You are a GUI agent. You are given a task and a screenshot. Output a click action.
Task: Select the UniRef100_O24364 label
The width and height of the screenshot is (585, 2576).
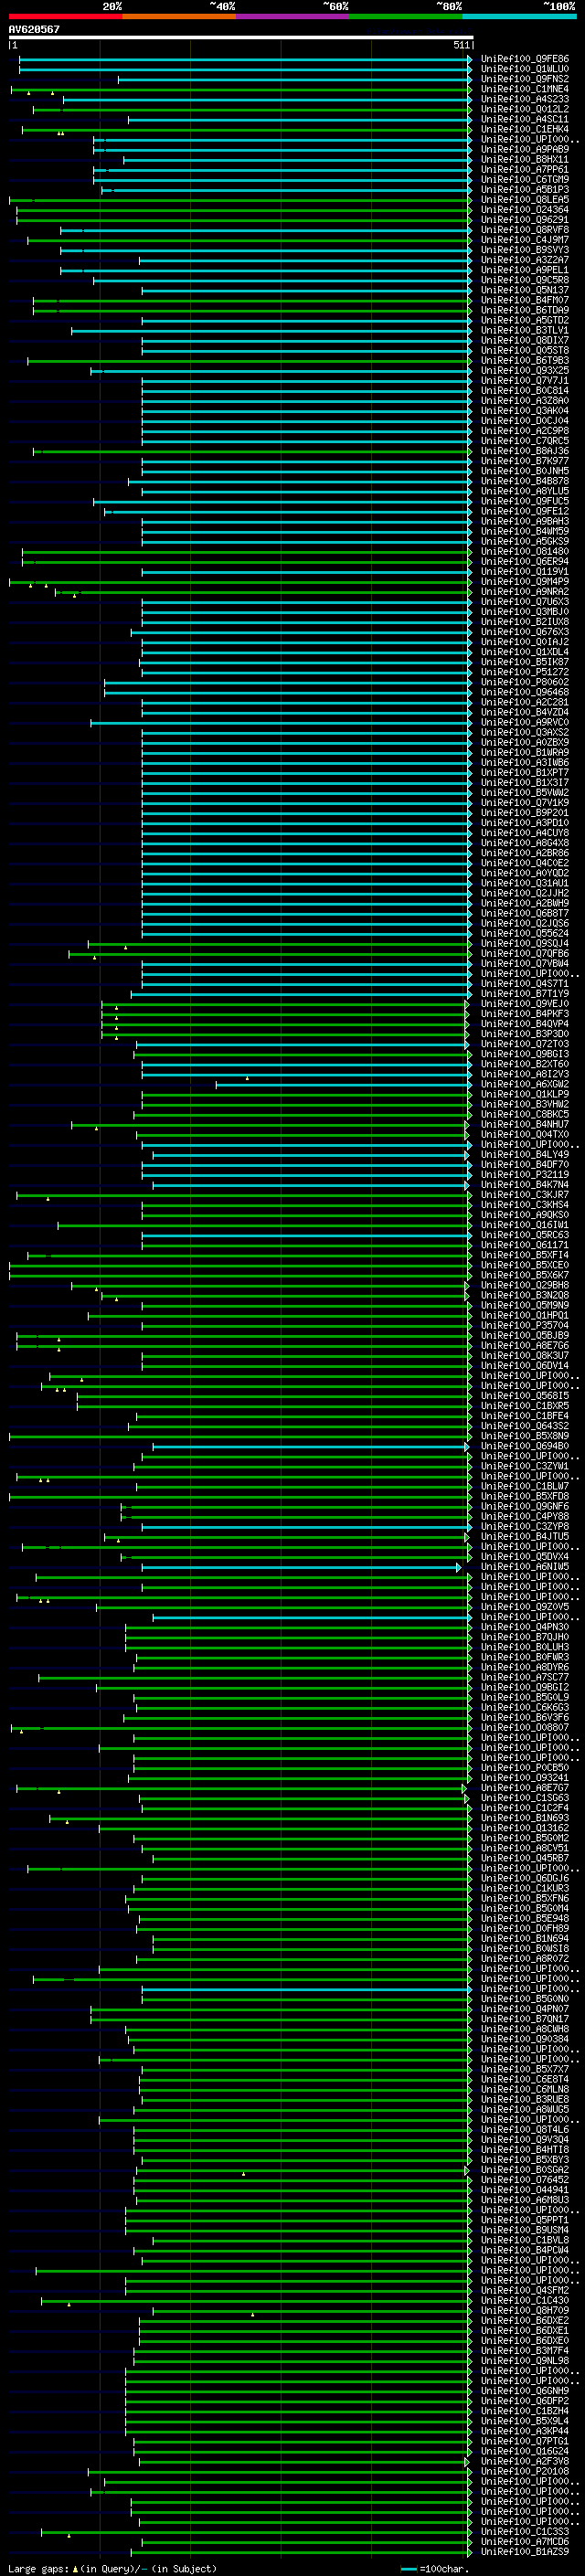tap(524, 210)
